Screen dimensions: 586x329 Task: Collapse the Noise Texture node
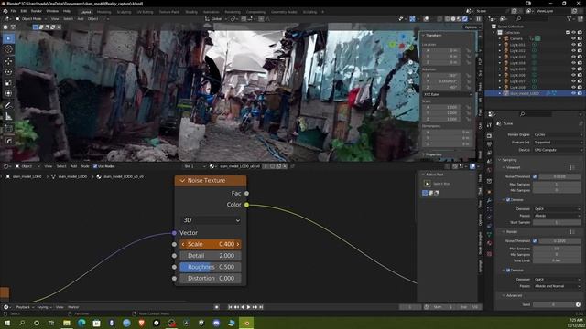(182, 181)
